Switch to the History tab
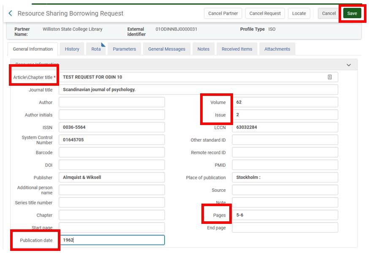Viewport: 369px width, 253px height. [72, 49]
